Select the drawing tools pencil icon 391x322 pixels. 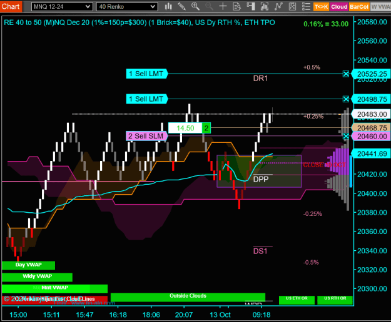coord(181,6)
